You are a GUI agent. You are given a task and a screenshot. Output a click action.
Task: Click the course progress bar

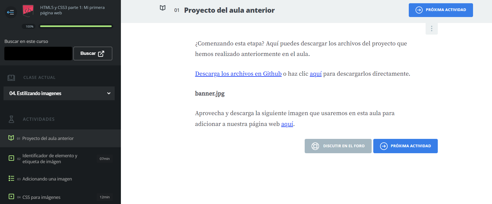(x=76, y=26)
